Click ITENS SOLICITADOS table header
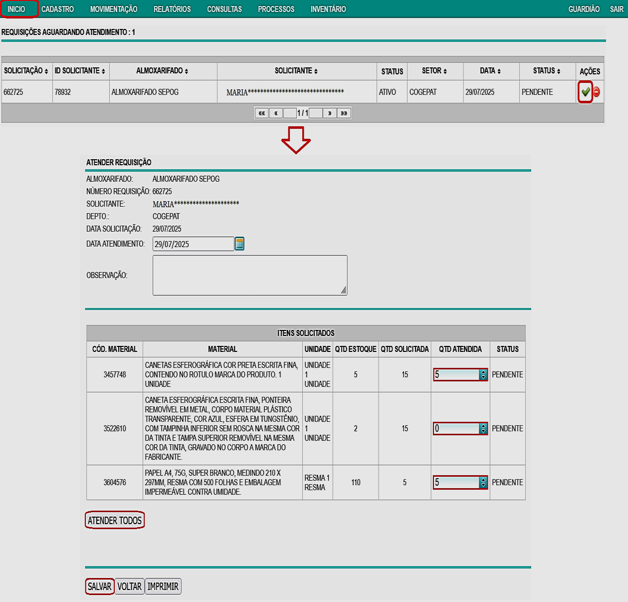This screenshot has height=602, width=628. click(306, 333)
